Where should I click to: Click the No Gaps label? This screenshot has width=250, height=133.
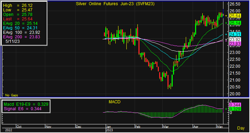pos(12,95)
